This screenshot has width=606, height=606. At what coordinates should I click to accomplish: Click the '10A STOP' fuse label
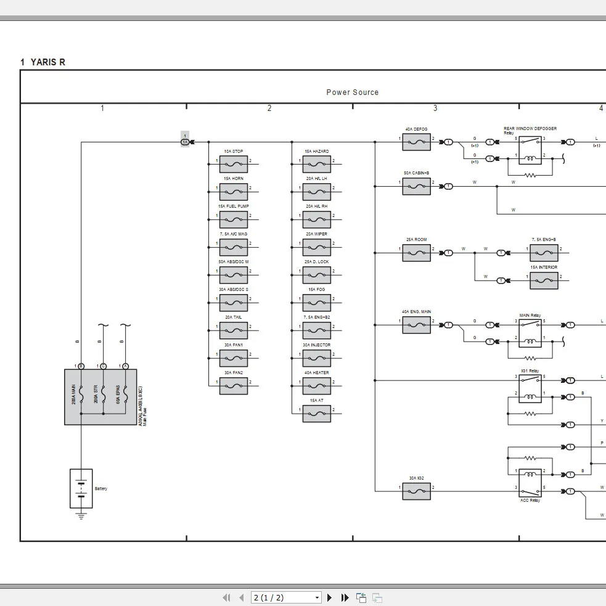[234, 152]
